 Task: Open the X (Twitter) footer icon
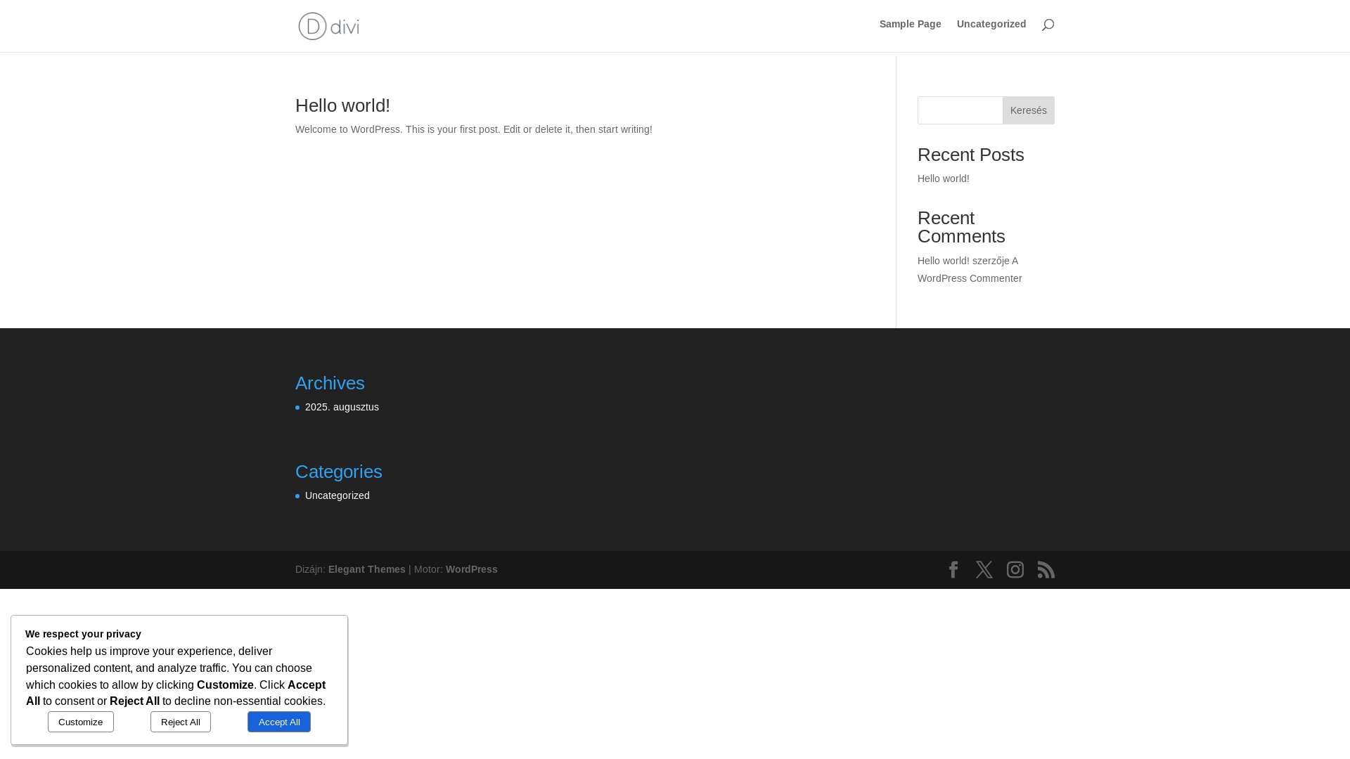click(x=984, y=569)
